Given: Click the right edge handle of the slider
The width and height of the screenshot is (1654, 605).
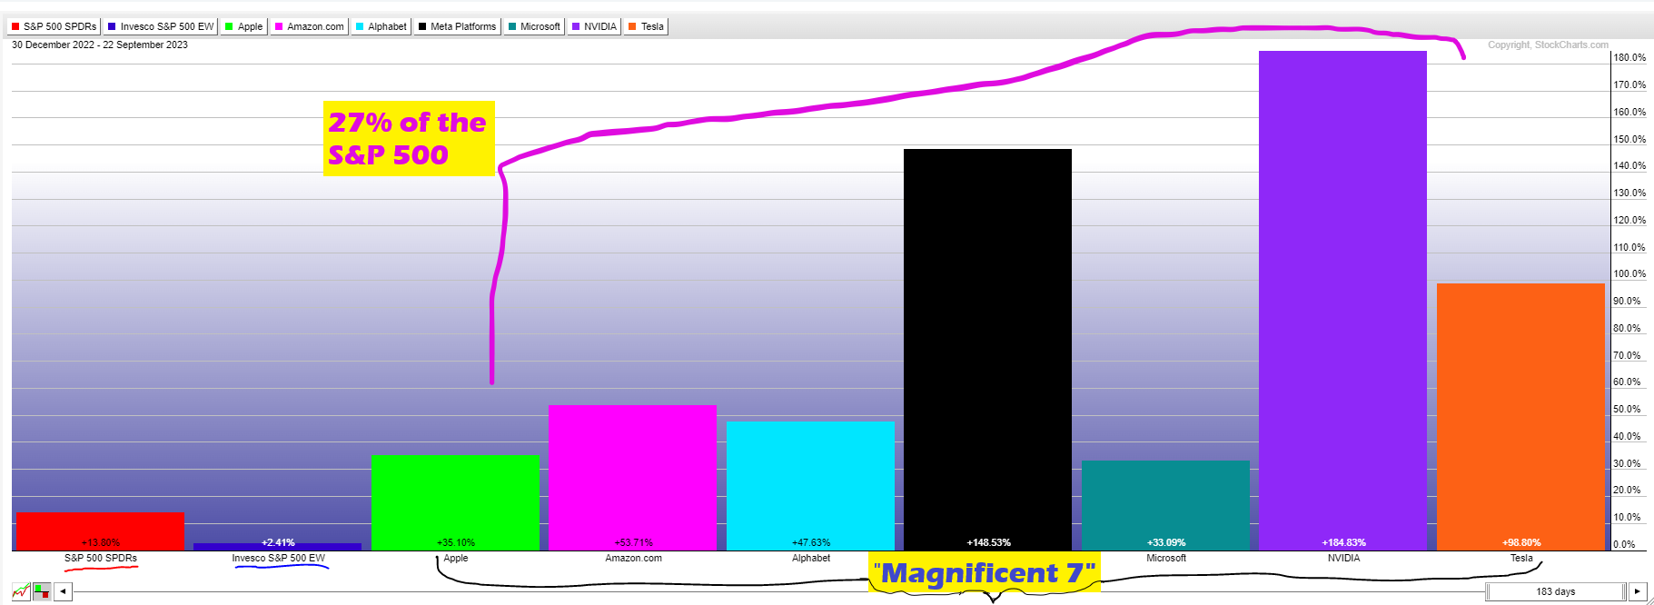Looking at the screenshot, I should point(1623,591).
